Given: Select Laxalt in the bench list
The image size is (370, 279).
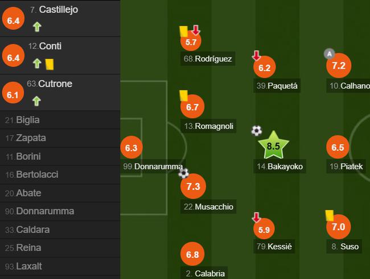Looking at the screenshot, I should 60,266.
